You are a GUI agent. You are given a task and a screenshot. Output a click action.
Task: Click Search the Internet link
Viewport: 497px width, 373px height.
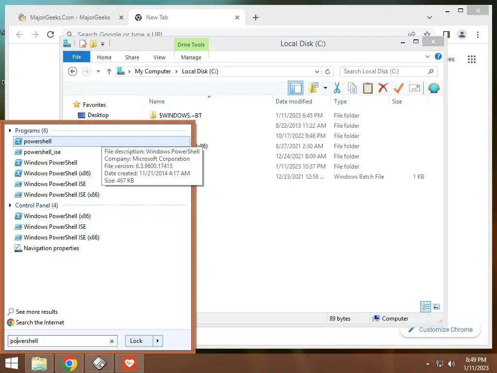tap(40, 322)
